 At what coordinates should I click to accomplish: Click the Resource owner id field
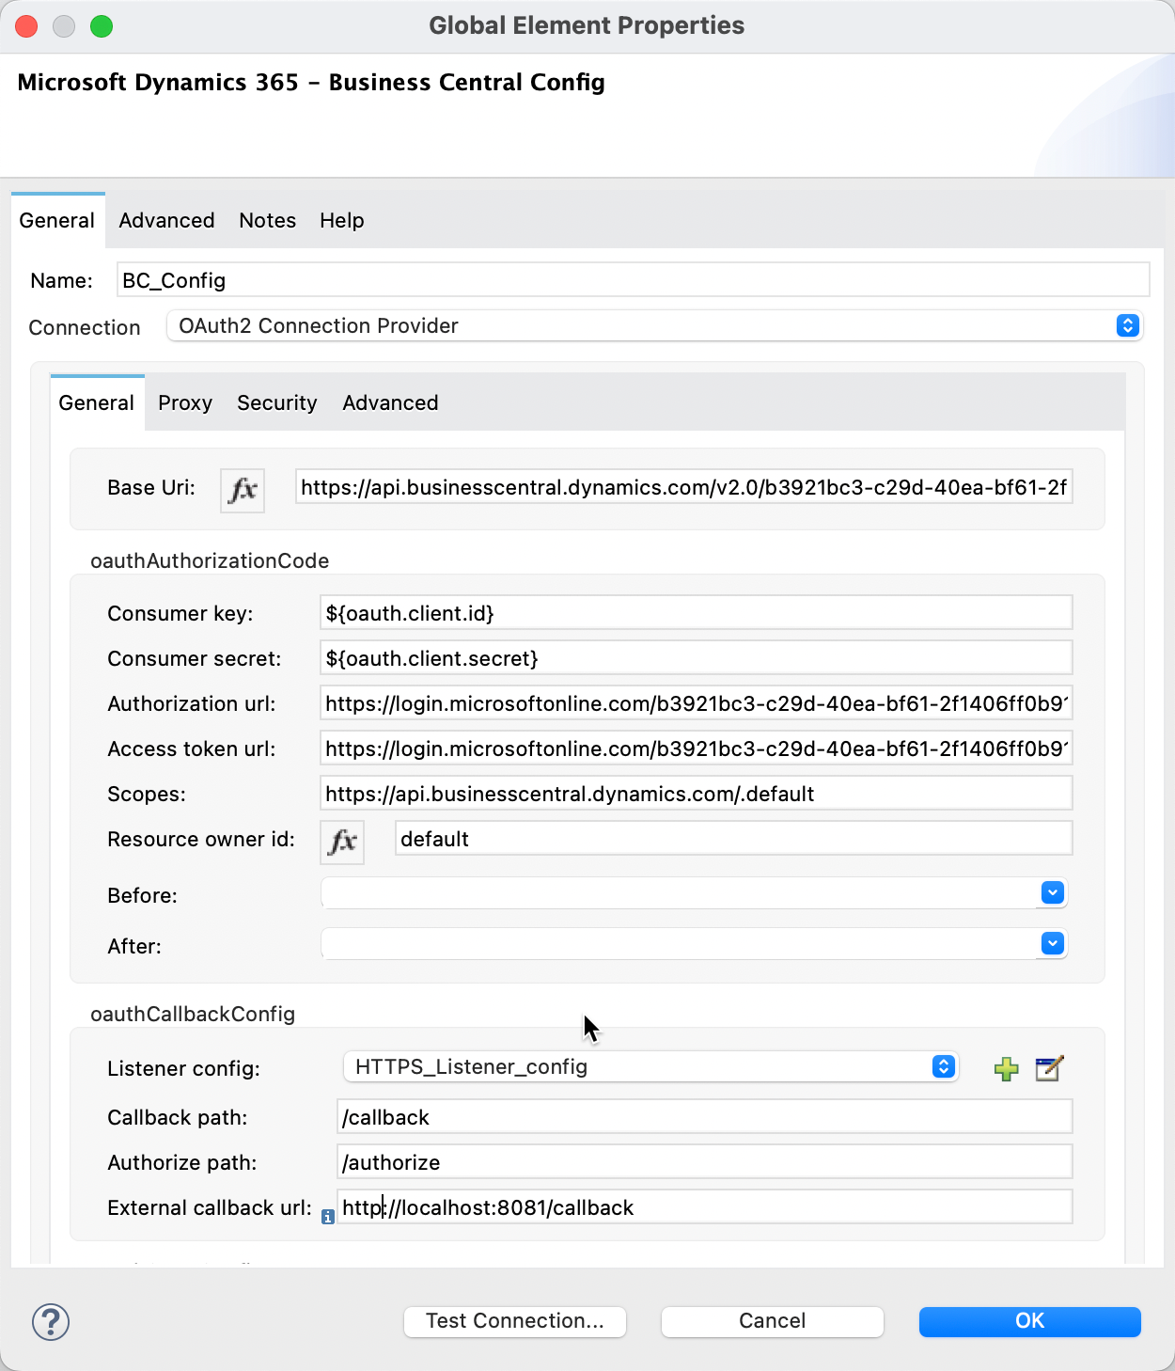734,839
